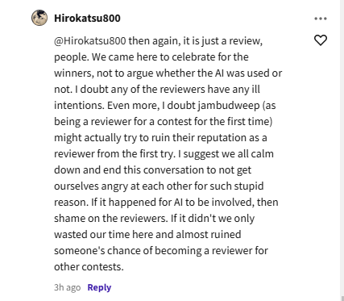Open Hirokatsu800's profile avatar picture
The image size is (344, 301).
(x=39, y=18)
